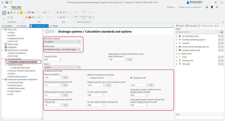The width and height of the screenshot is (225, 121).
Task: Open the File menu
Action: click(x=5, y=7)
